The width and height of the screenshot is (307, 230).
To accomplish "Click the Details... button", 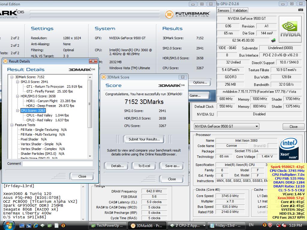I will 117,166.
